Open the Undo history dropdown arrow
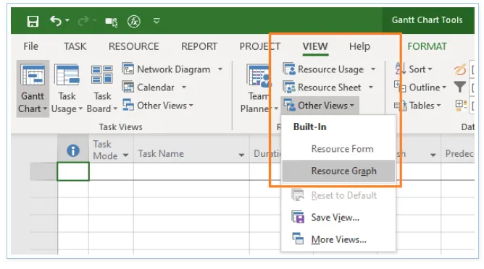This screenshot has width=484, height=269. pyautogui.click(x=67, y=21)
